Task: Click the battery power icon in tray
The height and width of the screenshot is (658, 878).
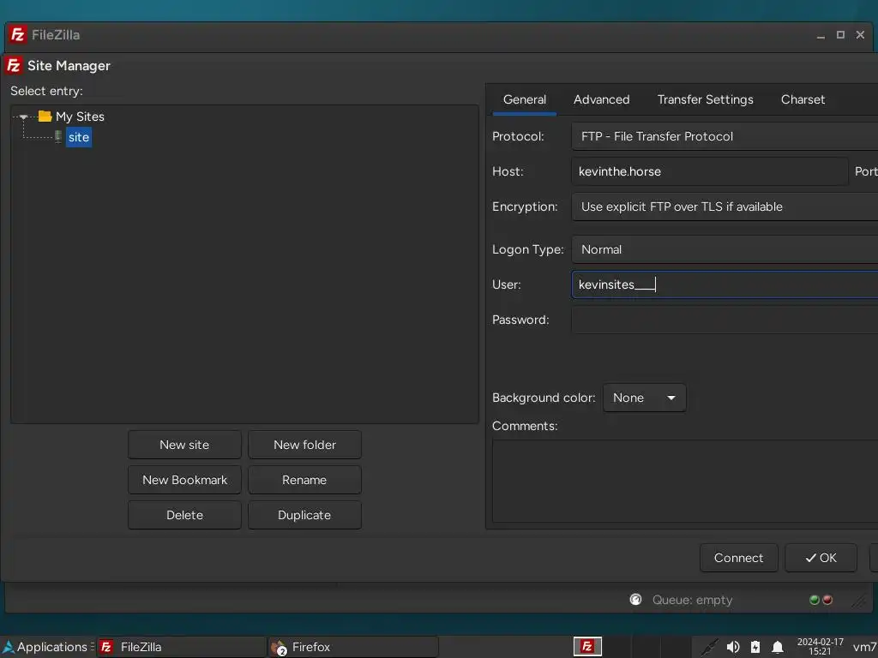Action: pos(755,647)
